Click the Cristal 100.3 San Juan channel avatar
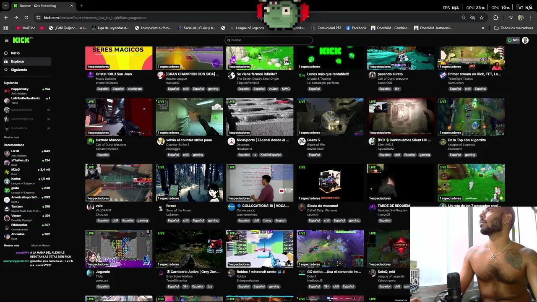The image size is (537, 302). point(90,75)
